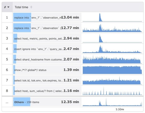Click 'Others - 159 items' row
The width and height of the screenshot is (145, 113).
pyautogui.click(x=47, y=102)
